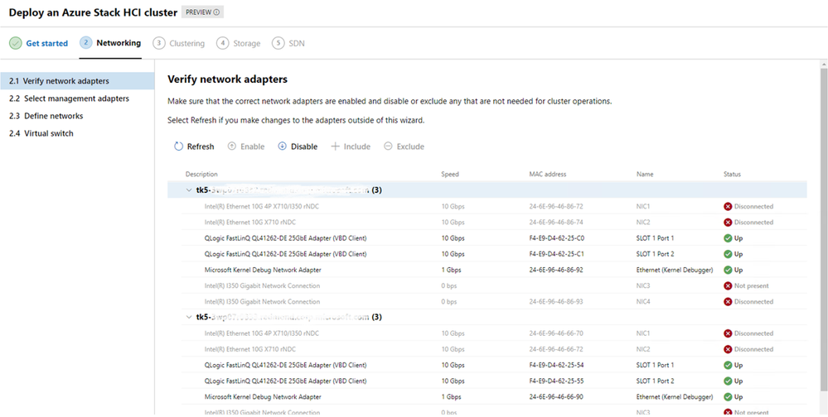Viewport: 828px width, 417px height.
Task: Click the Refresh button label
Action: tap(201, 146)
